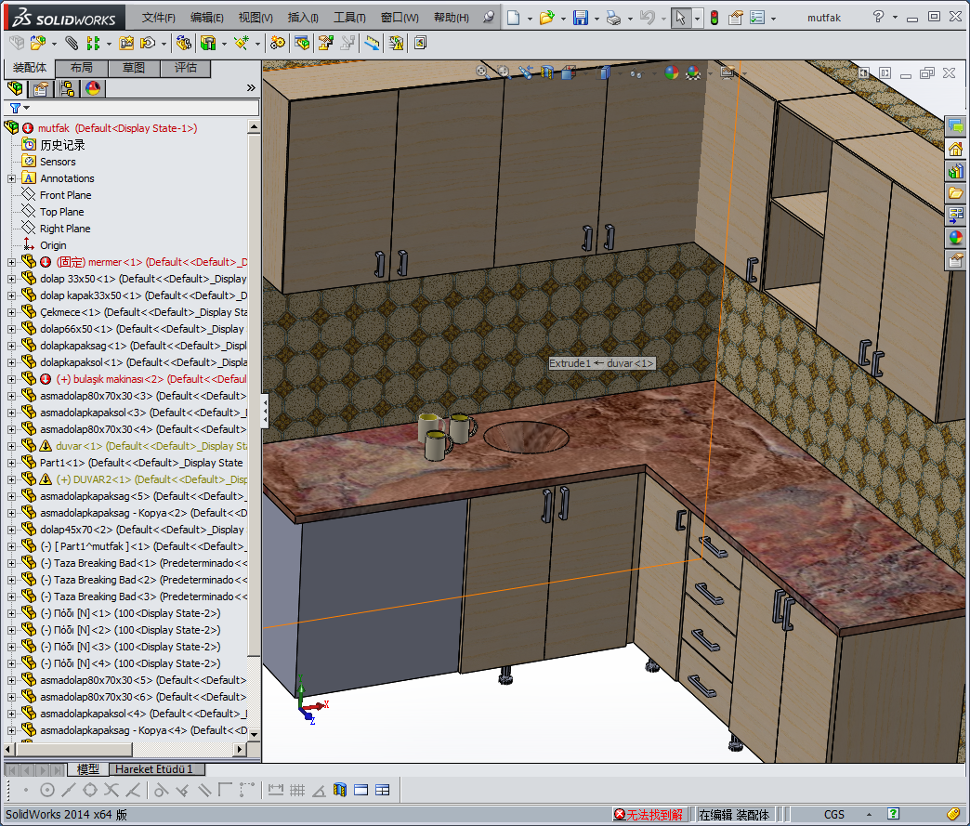
Task: Switch to the Hareket Etüdü 1 tab
Action: click(x=153, y=769)
